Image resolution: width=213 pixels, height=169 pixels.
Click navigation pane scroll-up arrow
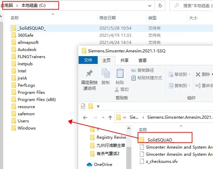click(x=129, y=128)
